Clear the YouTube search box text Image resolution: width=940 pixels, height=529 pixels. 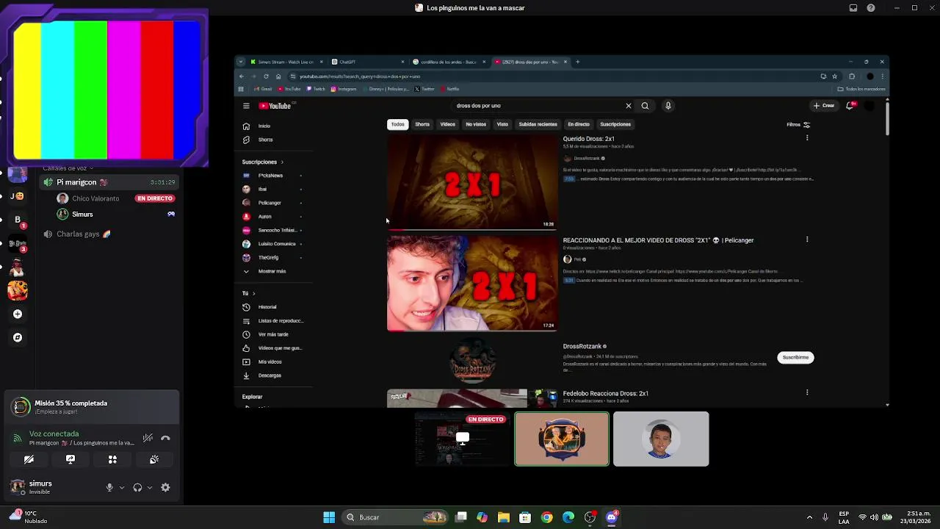629,106
